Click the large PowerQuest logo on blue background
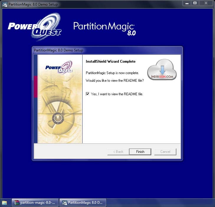 pyautogui.click(x=35, y=27)
